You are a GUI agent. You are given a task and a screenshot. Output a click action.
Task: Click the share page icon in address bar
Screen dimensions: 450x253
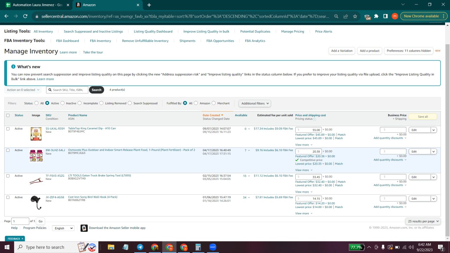click(346, 16)
